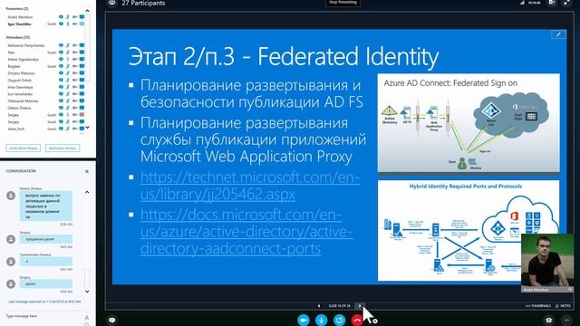The width and height of the screenshot is (580, 326).
Task: Check the network signal strength icon
Action: [522, 3]
